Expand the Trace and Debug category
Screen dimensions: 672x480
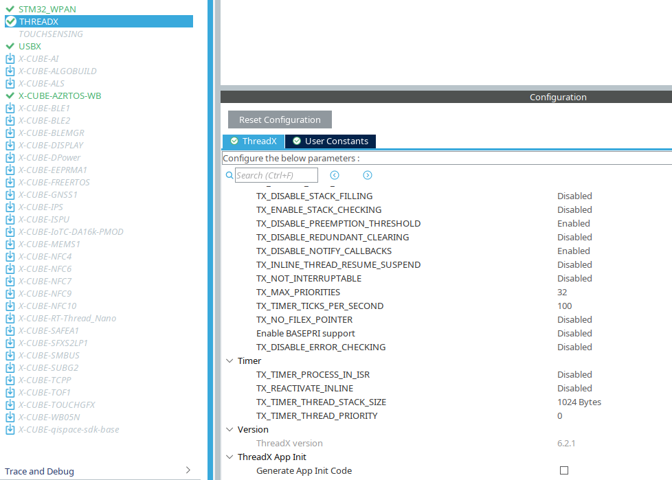coord(188,470)
